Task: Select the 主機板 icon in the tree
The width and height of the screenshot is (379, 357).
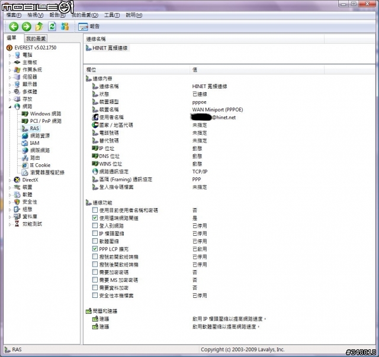Action: click(17, 63)
